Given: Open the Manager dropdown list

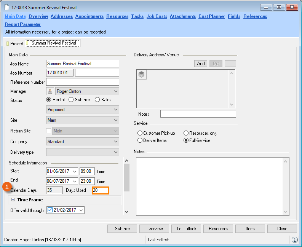Looking at the screenshot, I should coord(115,91).
